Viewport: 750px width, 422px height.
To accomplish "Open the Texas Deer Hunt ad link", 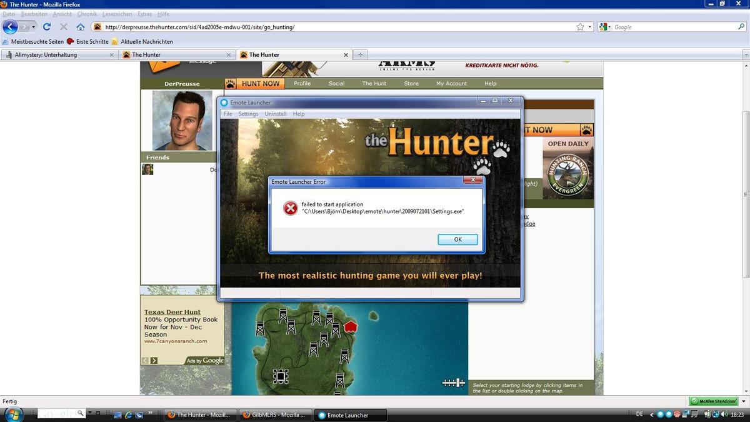I will (x=172, y=312).
